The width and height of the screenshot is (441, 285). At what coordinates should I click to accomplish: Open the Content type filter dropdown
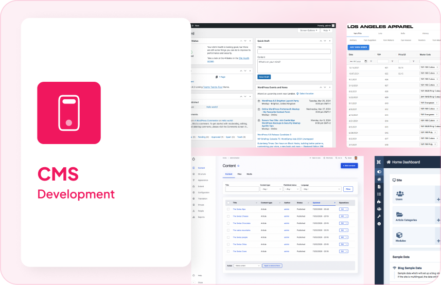(270, 189)
